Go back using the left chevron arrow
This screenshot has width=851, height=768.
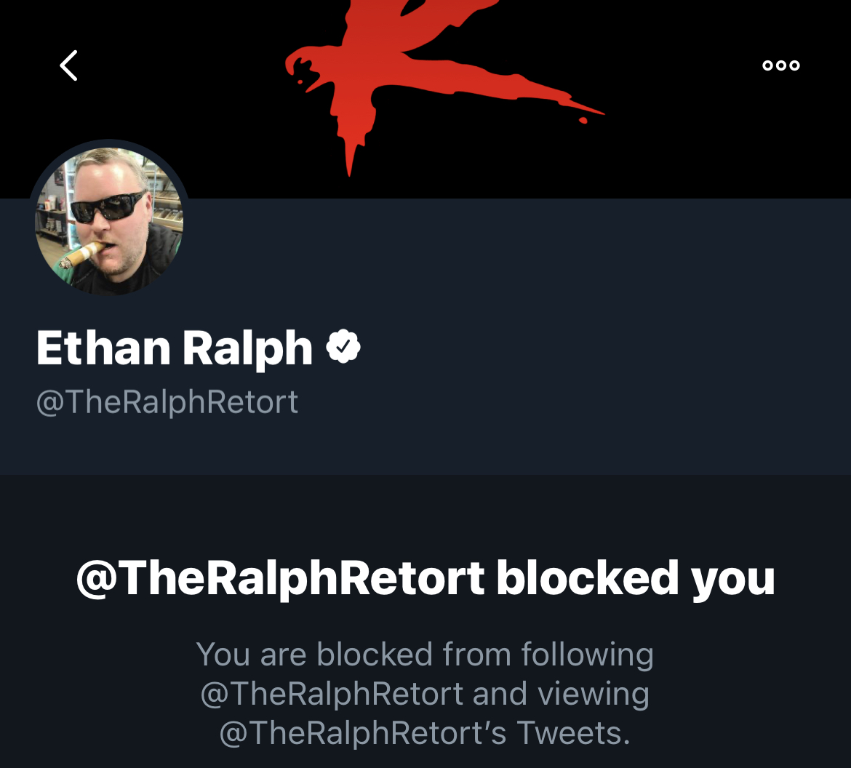pyautogui.click(x=68, y=65)
